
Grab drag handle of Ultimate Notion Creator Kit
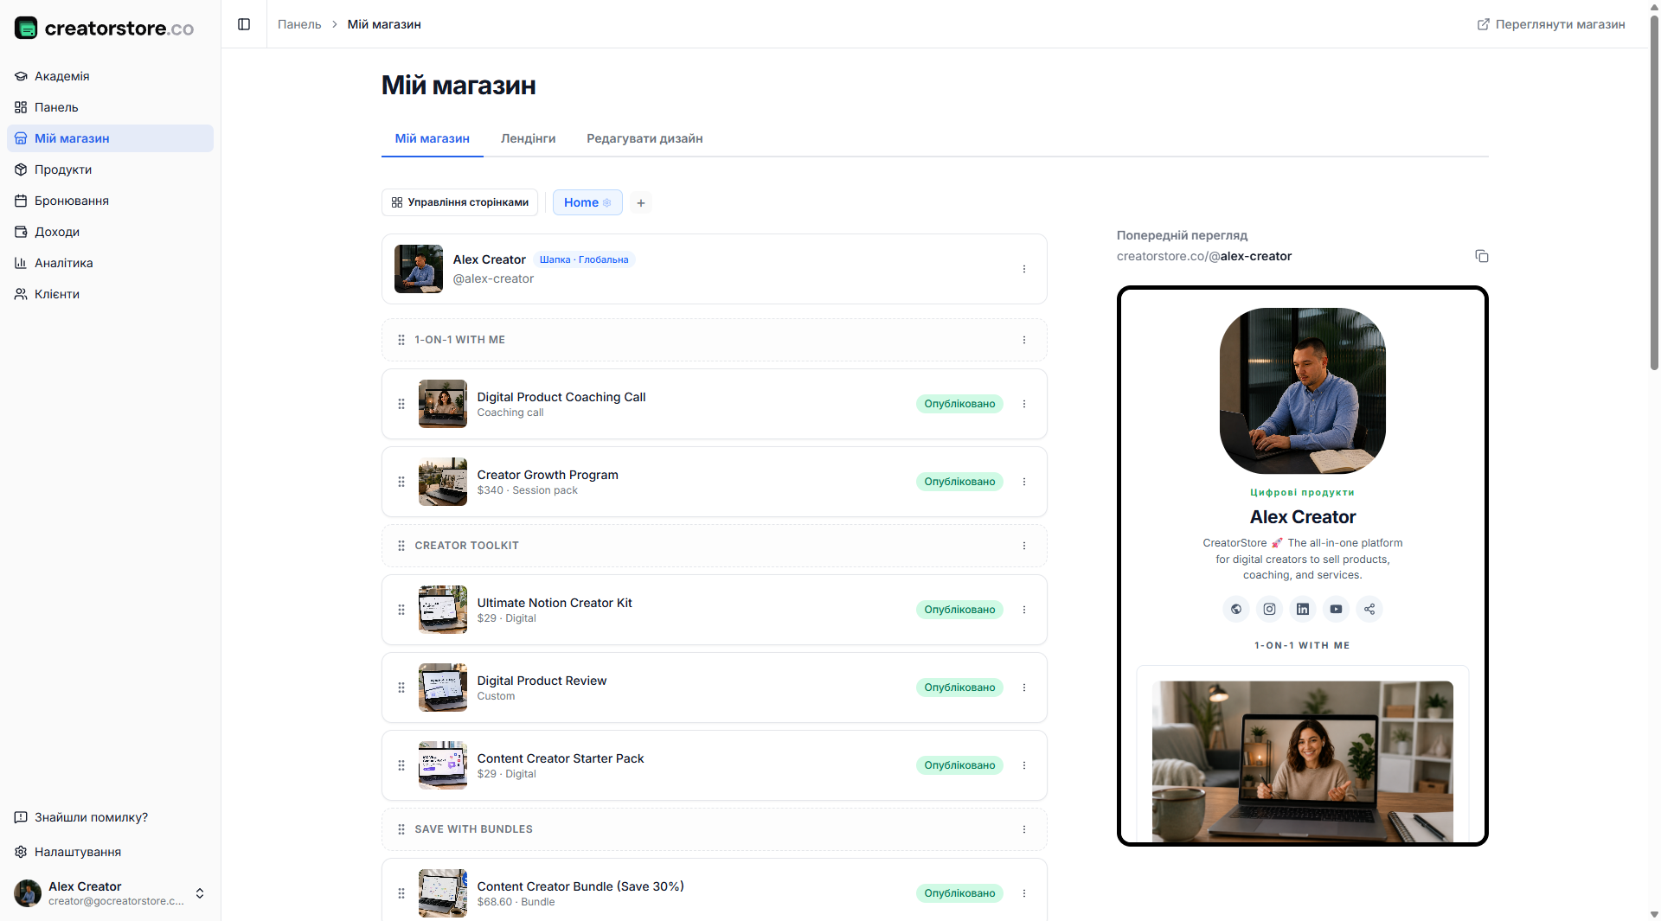(401, 610)
